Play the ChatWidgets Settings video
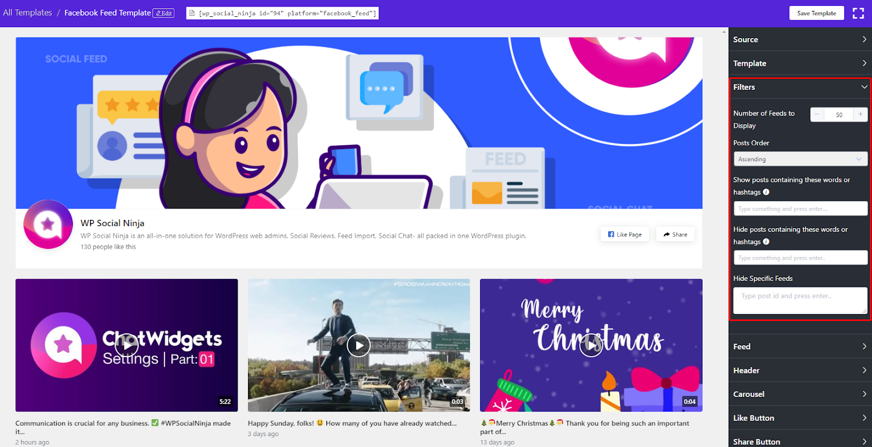The image size is (872, 447). coord(127,345)
